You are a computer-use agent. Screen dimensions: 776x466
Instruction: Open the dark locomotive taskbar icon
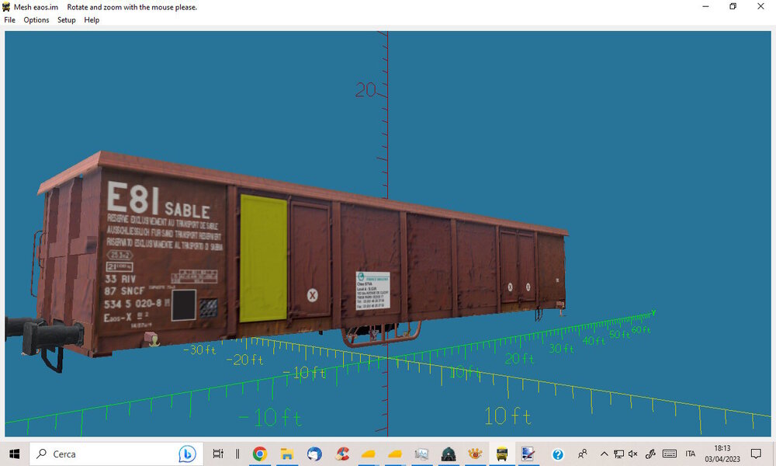[x=449, y=454]
